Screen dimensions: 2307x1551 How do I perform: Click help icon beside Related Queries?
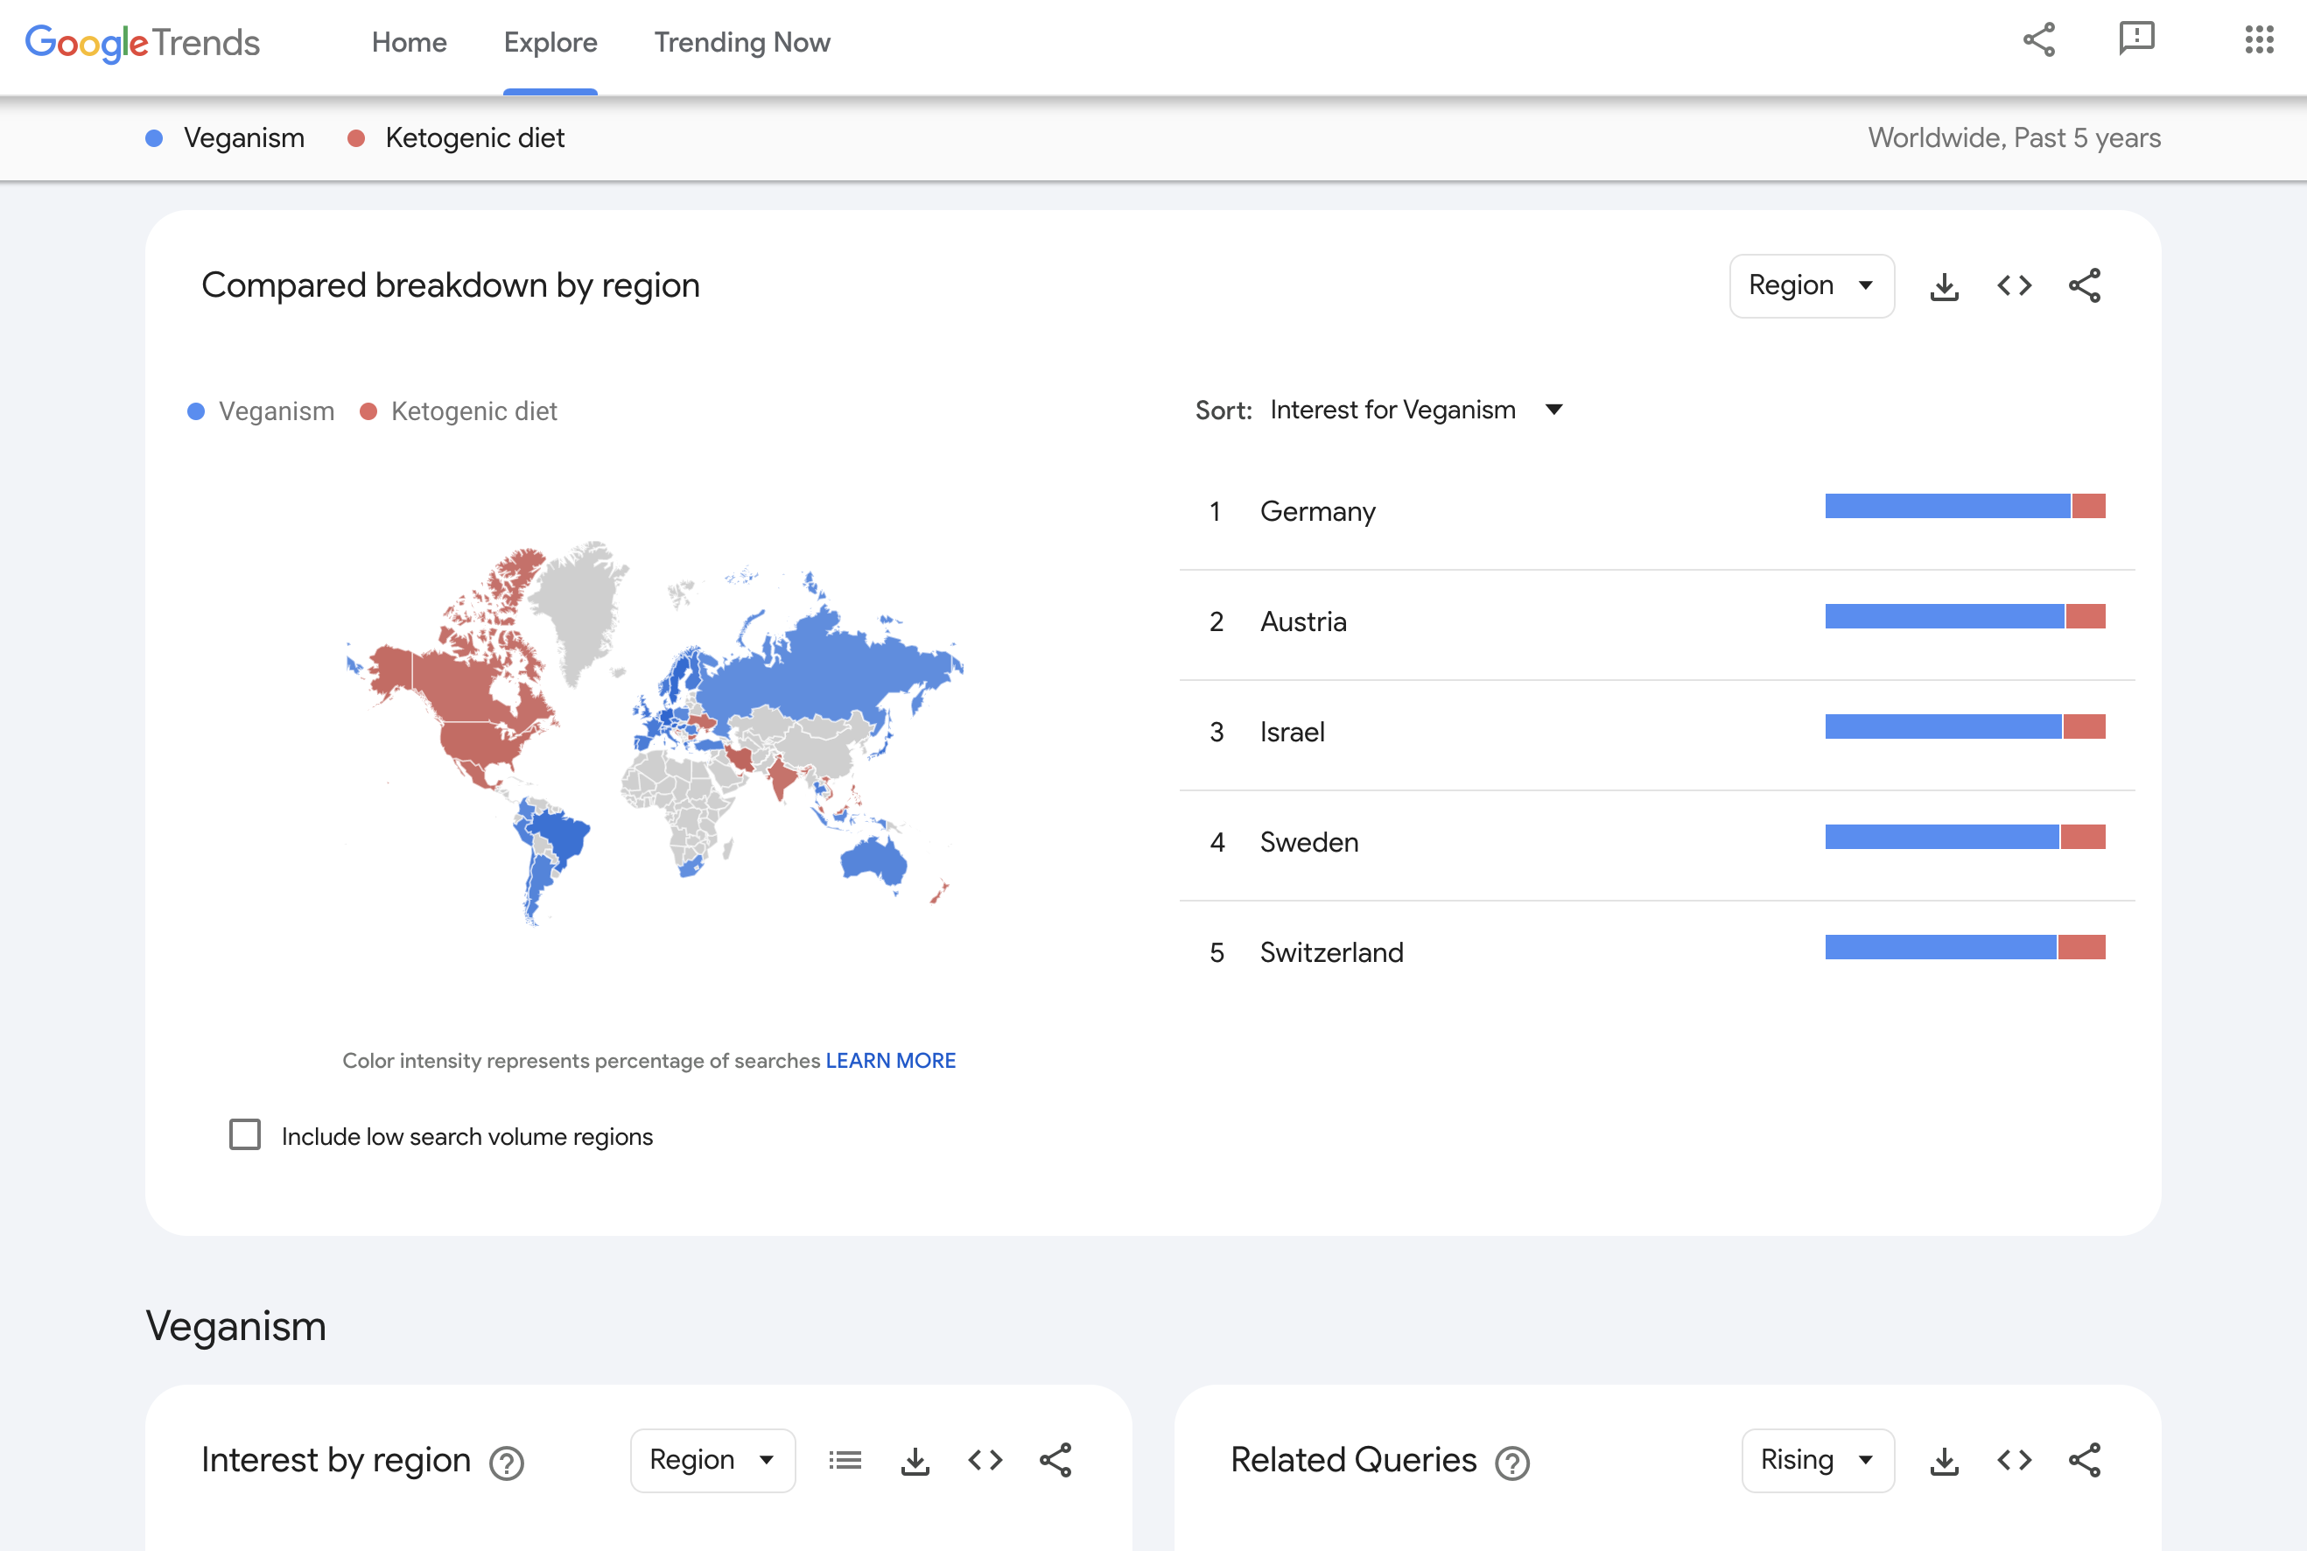(1512, 1462)
